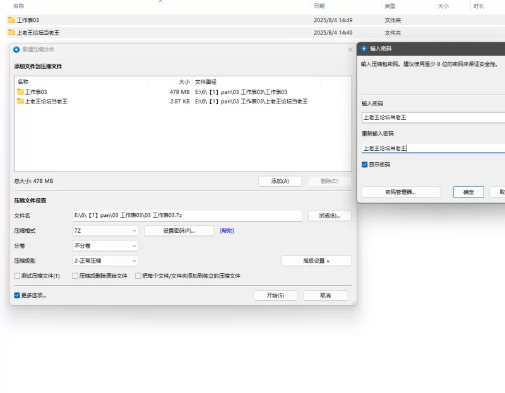505x393 pixels.
Task: Confirm password with 确定 button
Action: 468,192
